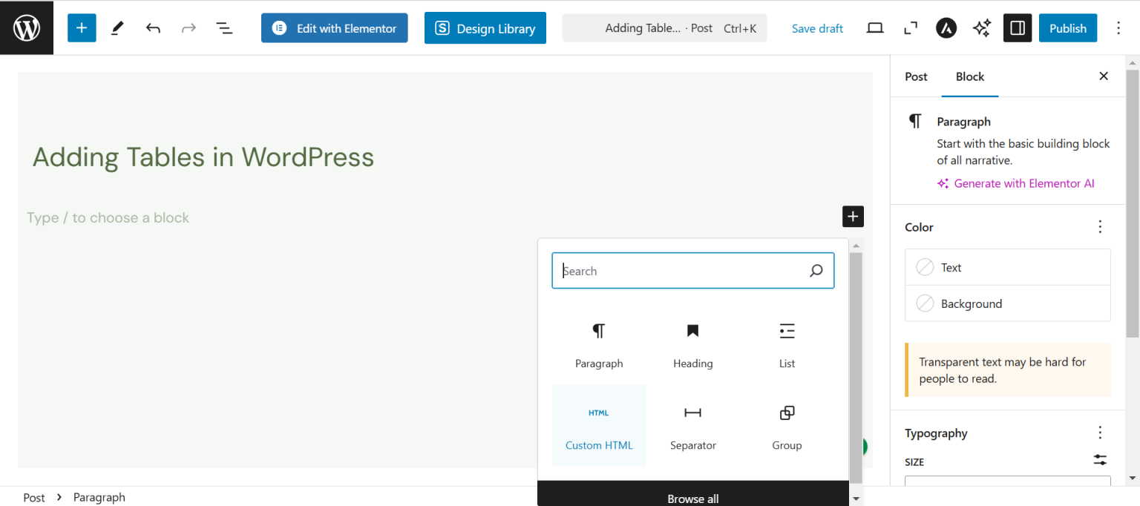Open the preview device dropdown
Screen dimensions: 1140x506
coord(874,27)
